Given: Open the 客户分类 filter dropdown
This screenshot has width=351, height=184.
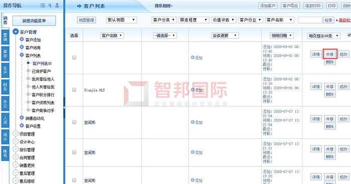Looking at the screenshot, I should [x=164, y=20].
